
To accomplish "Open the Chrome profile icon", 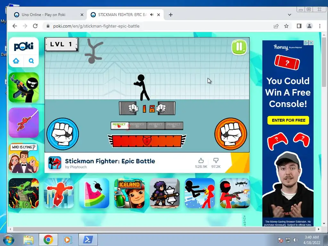I will pyautogui.click(x=309, y=26).
